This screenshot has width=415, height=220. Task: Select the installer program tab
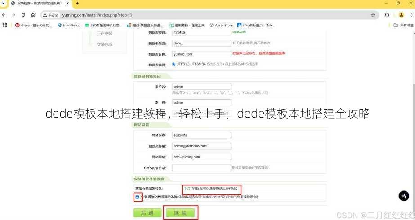coord(40,4)
